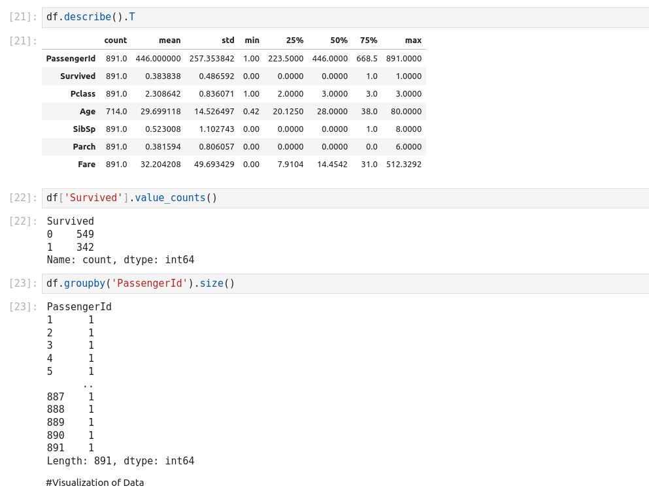Screen dimensions: 649x499
Task: Select the #Visualization of Data markdown cell
Action: [x=95, y=483]
